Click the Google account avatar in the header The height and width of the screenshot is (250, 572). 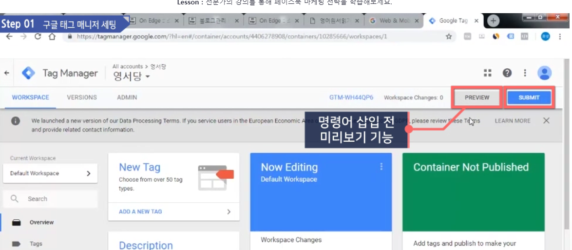(545, 73)
